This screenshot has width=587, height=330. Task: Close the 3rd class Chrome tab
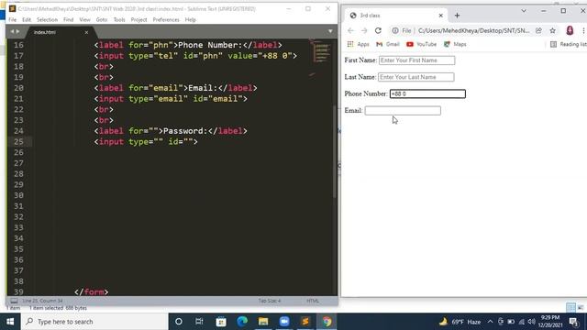coord(440,16)
